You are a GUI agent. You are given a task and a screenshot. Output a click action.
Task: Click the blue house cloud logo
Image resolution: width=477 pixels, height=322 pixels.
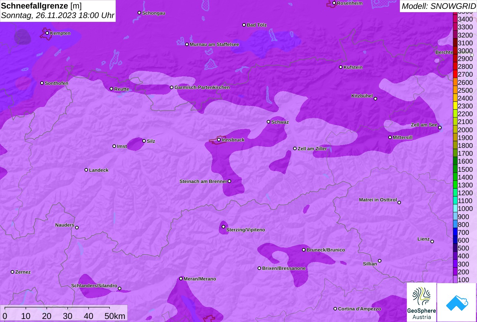(x=457, y=302)
